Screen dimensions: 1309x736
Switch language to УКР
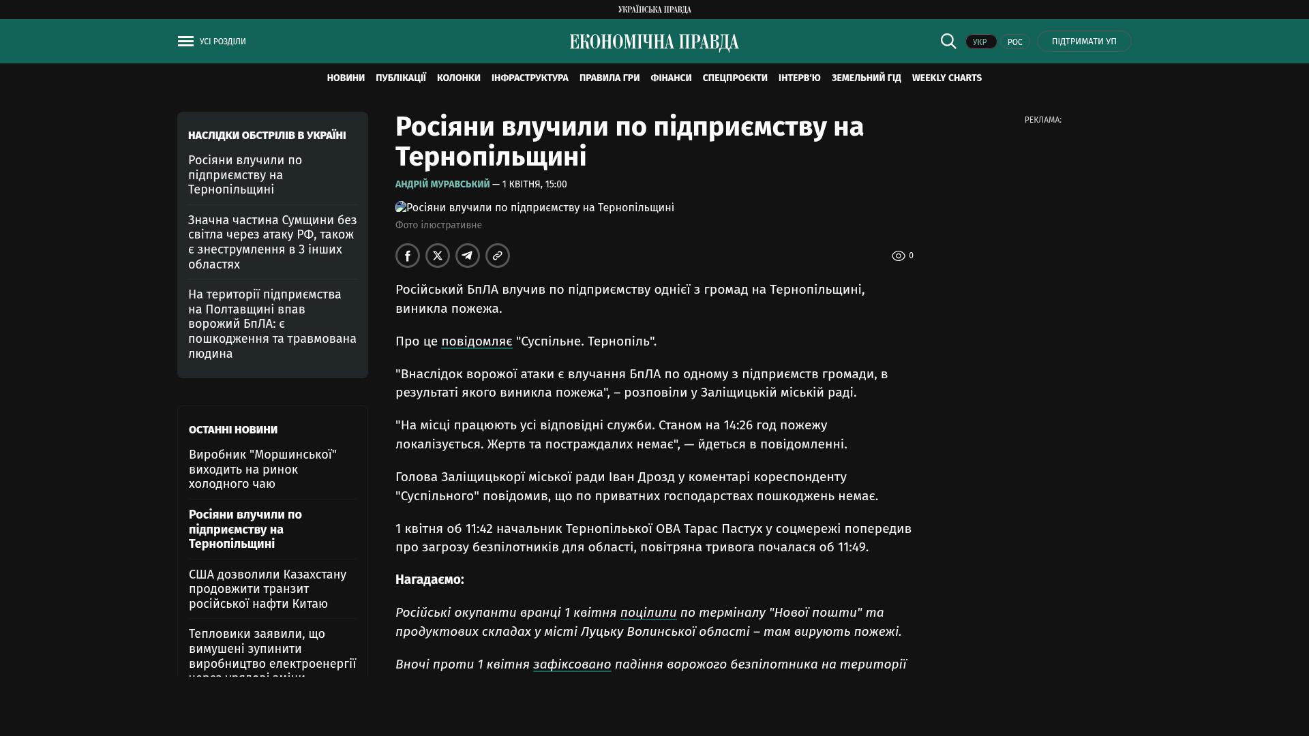(980, 42)
